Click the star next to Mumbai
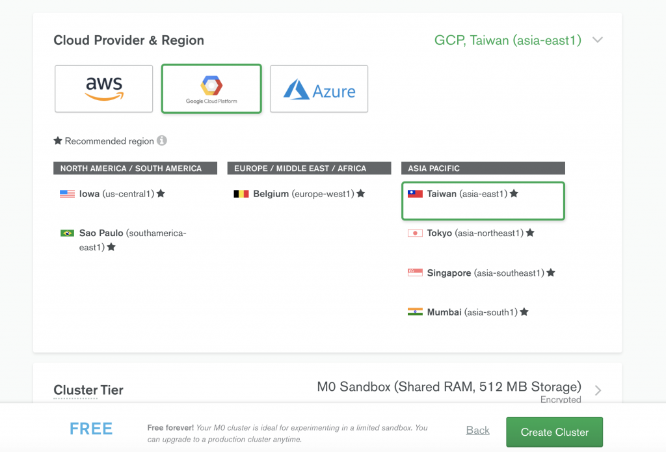This screenshot has height=452, width=666. [x=524, y=312]
